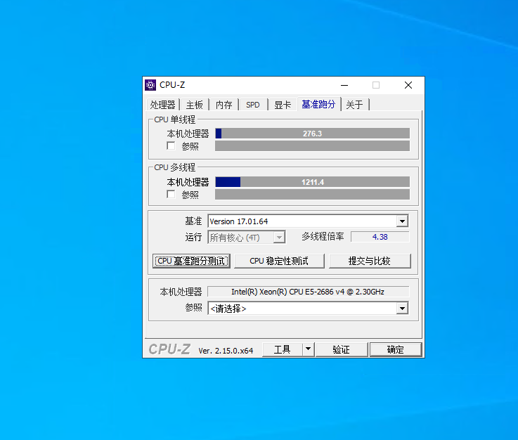Switch to the 显卡 tab
This screenshot has width=518, height=440.
pyautogui.click(x=283, y=105)
